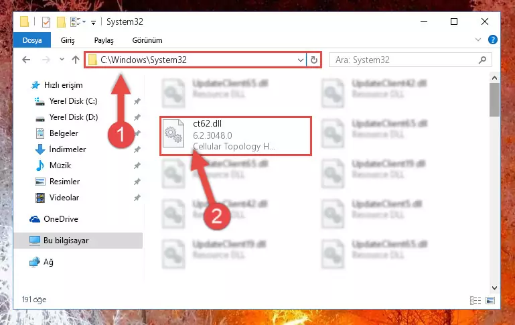This screenshot has height=325, width=515.
Task: Click the search magnifier icon
Action: click(482, 60)
